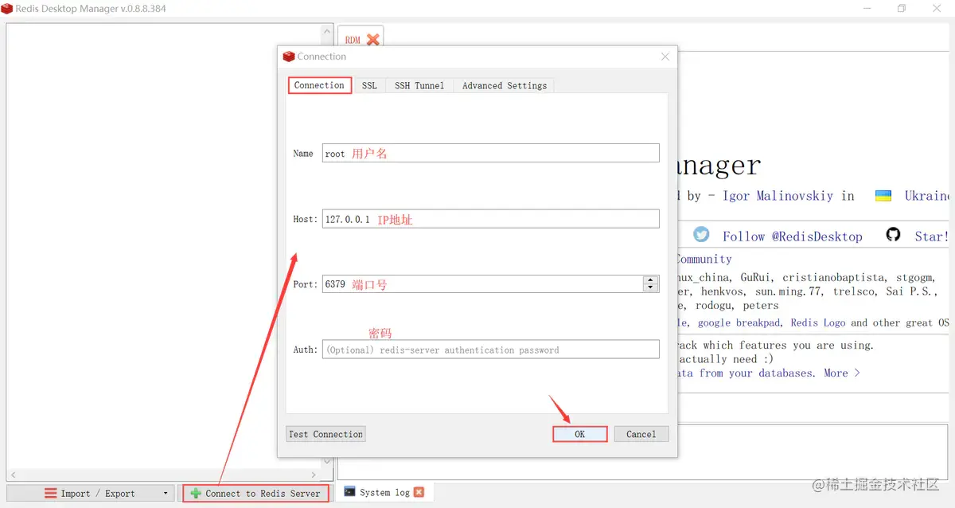The image size is (955, 508).
Task: Close the Redis Desktop Manager window
Action: click(x=937, y=9)
